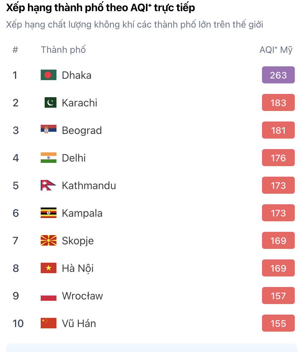Open the Dhaka city link
This screenshot has height=352, width=304.
76,75
